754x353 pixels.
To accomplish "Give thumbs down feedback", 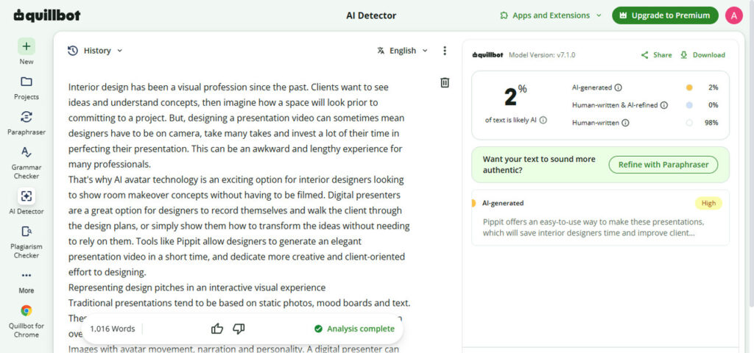I will [239, 329].
